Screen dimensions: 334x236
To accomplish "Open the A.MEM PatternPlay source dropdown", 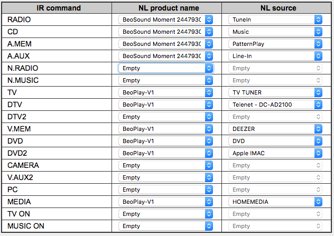I will point(276,44).
